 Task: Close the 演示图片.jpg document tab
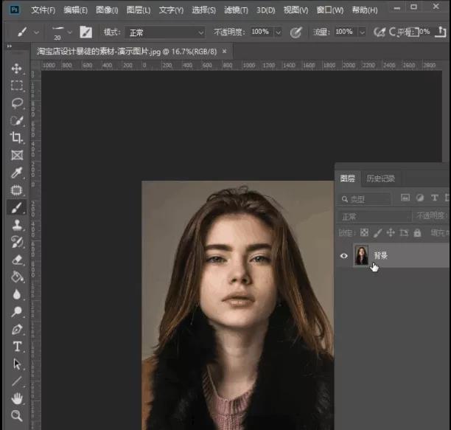click(224, 51)
